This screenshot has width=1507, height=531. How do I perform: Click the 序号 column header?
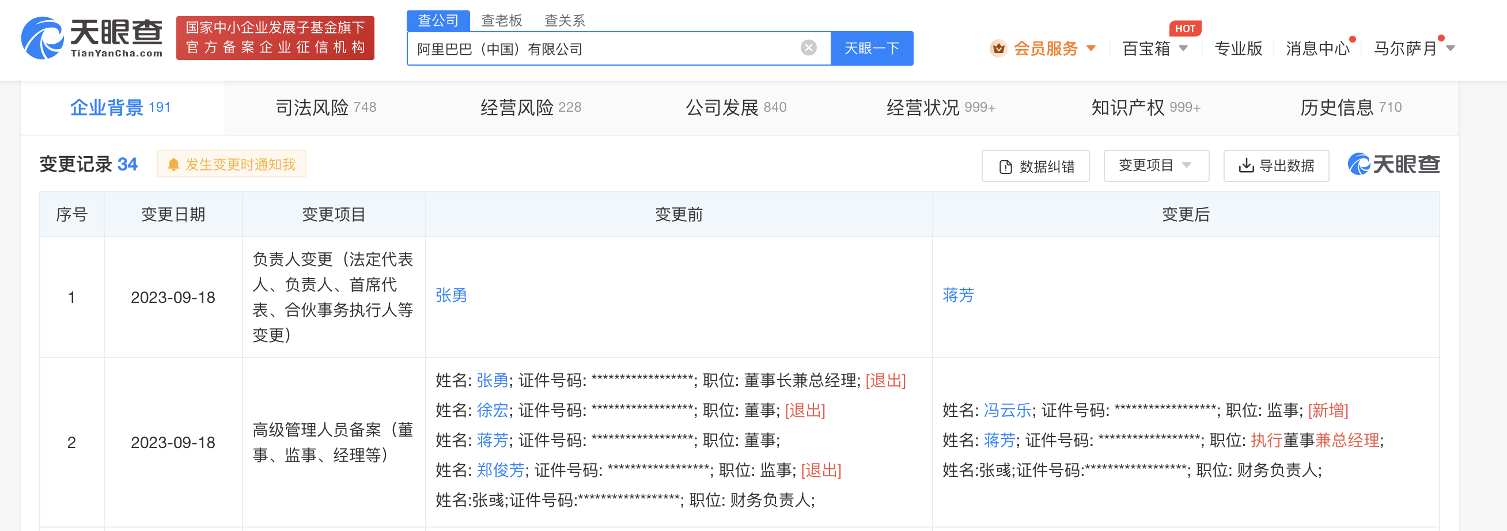click(72, 215)
